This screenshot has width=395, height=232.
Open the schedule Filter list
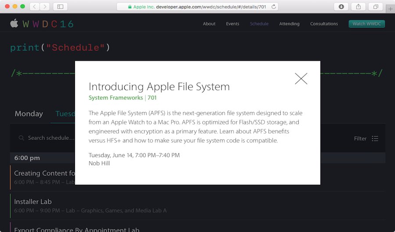point(366,138)
